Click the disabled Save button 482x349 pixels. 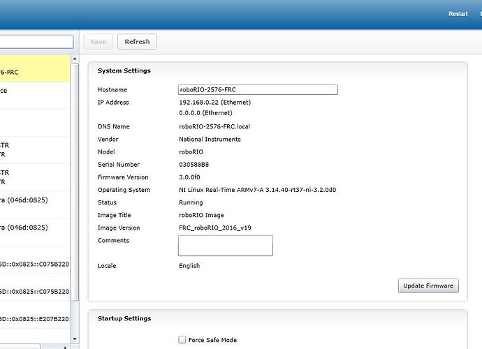point(98,41)
